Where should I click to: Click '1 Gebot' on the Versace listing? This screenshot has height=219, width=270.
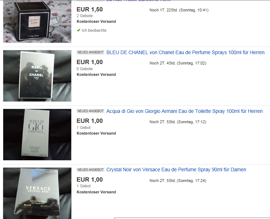84,186
